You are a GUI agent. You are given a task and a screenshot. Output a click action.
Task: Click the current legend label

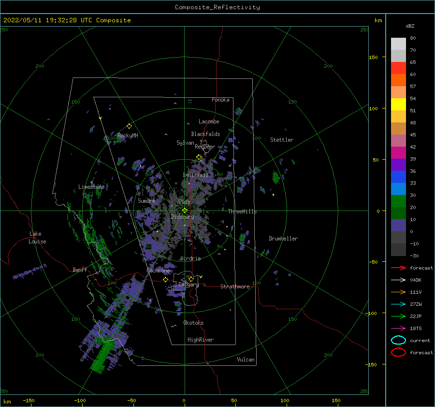tap(420, 341)
